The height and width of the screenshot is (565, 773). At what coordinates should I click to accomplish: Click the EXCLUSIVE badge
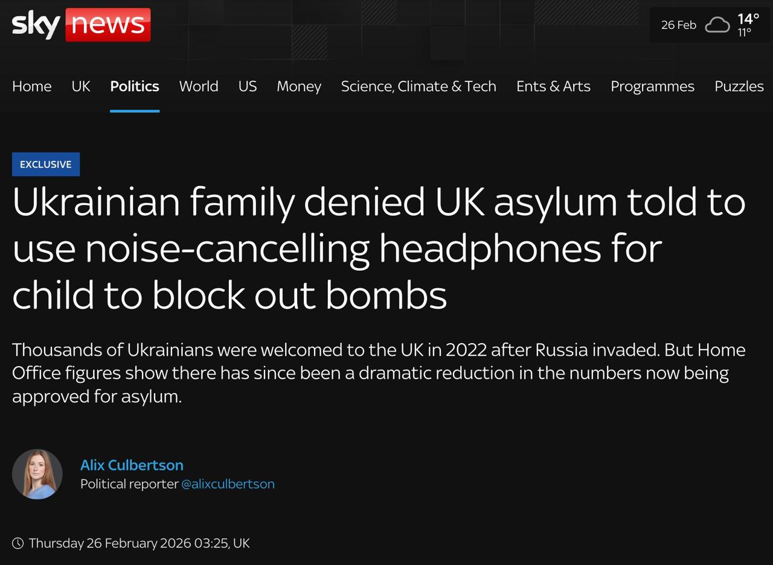(46, 164)
